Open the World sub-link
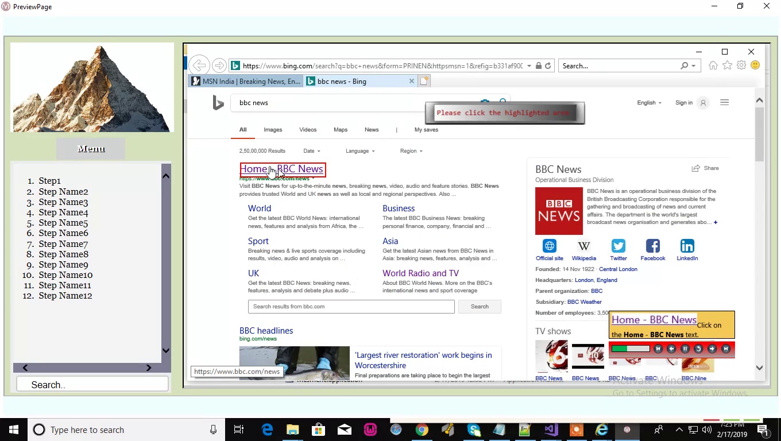The height and width of the screenshot is (441, 781). [260, 208]
